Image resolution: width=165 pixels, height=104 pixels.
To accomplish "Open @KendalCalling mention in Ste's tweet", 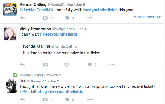I will (x=33, y=91).
